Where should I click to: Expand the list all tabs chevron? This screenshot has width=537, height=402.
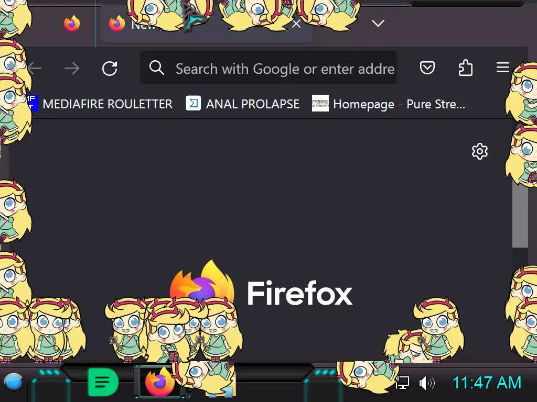378,23
